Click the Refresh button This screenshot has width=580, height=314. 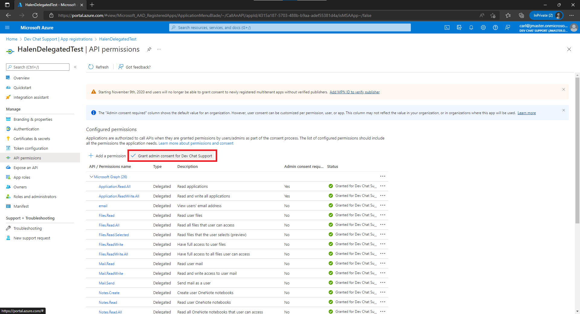tap(98, 67)
